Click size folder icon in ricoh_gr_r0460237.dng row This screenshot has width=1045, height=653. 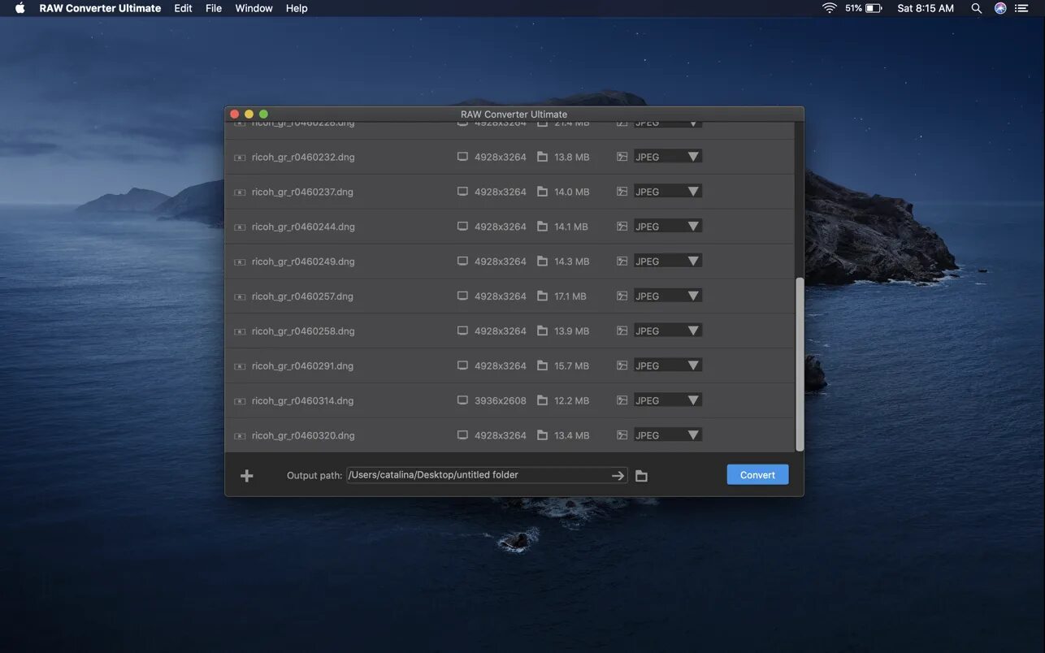(542, 192)
